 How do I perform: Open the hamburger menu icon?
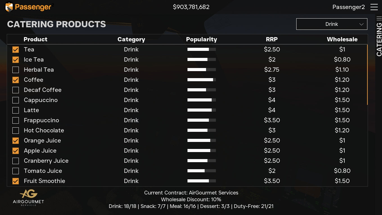point(374,7)
